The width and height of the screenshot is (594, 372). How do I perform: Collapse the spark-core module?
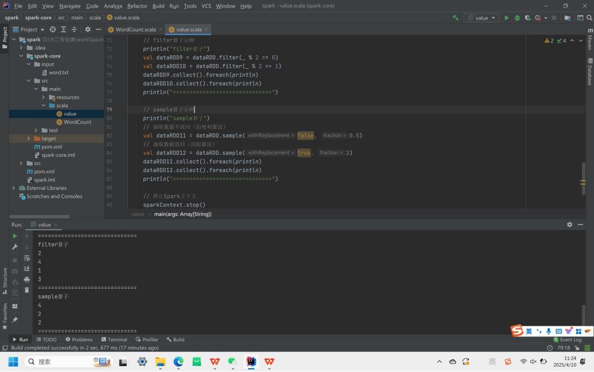21,56
